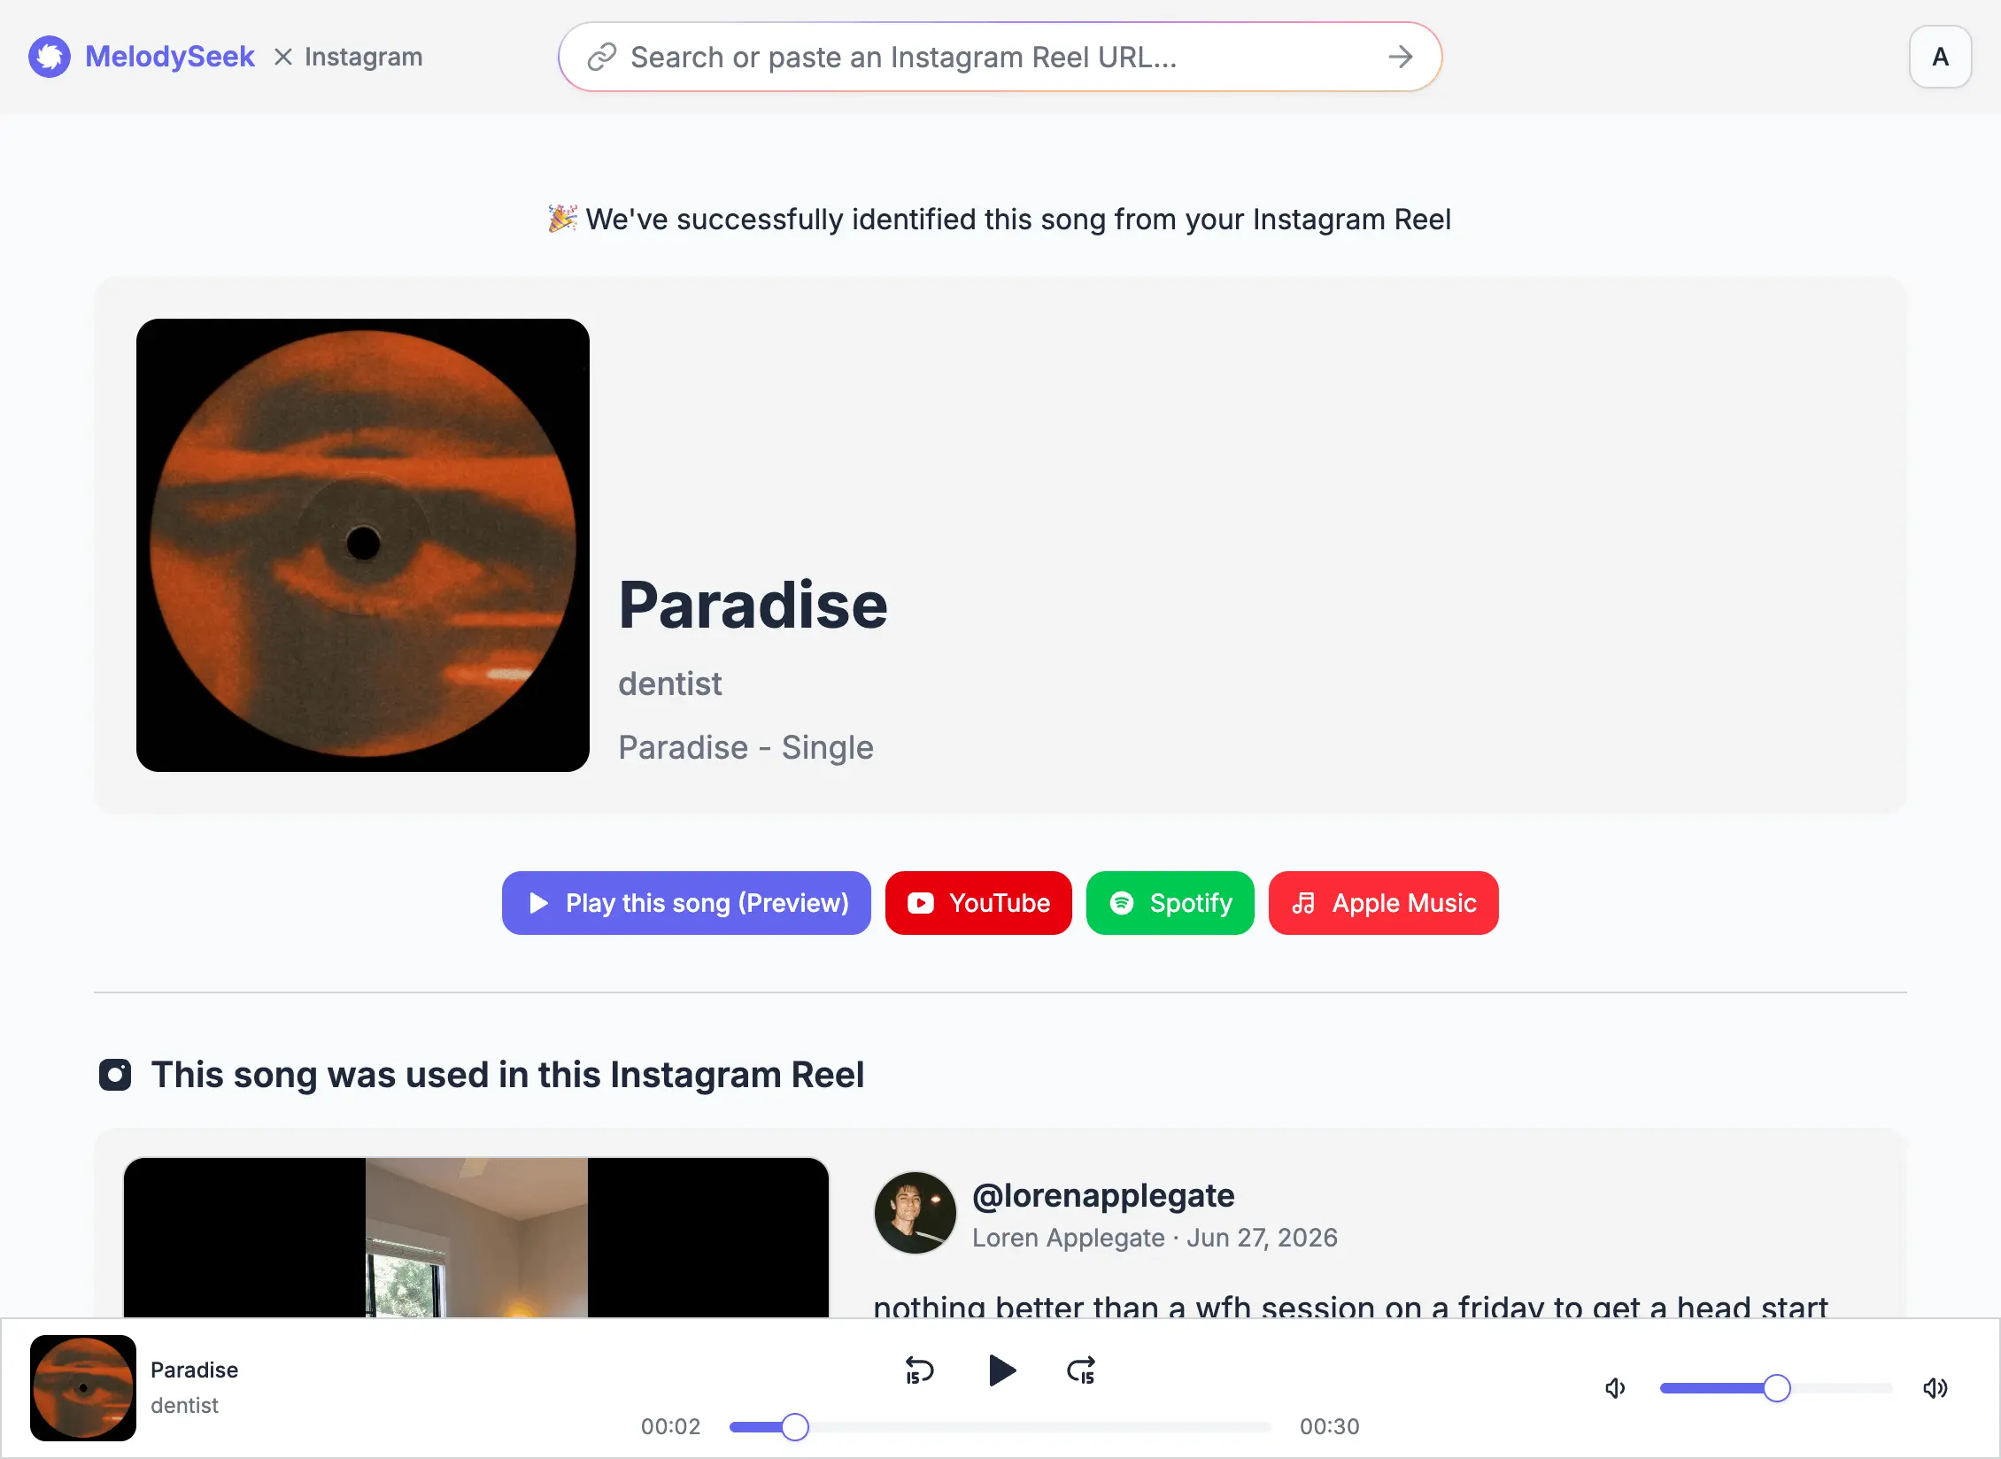Viewport: 2001px width, 1459px height.
Task: Open the @lorenapplegate profile link
Action: coord(1103,1195)
